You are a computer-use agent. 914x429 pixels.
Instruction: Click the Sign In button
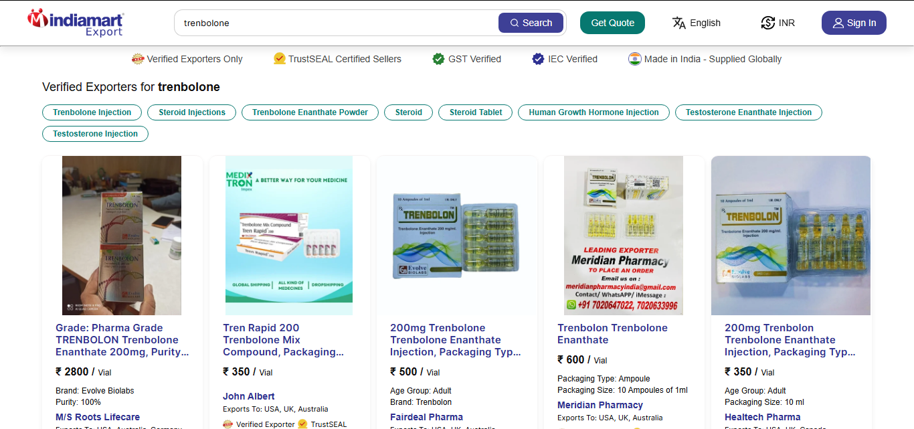pos(854,23)
